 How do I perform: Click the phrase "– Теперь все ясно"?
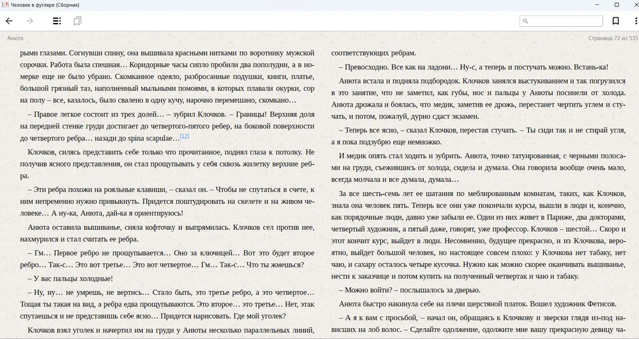click(x=368, y=130)
